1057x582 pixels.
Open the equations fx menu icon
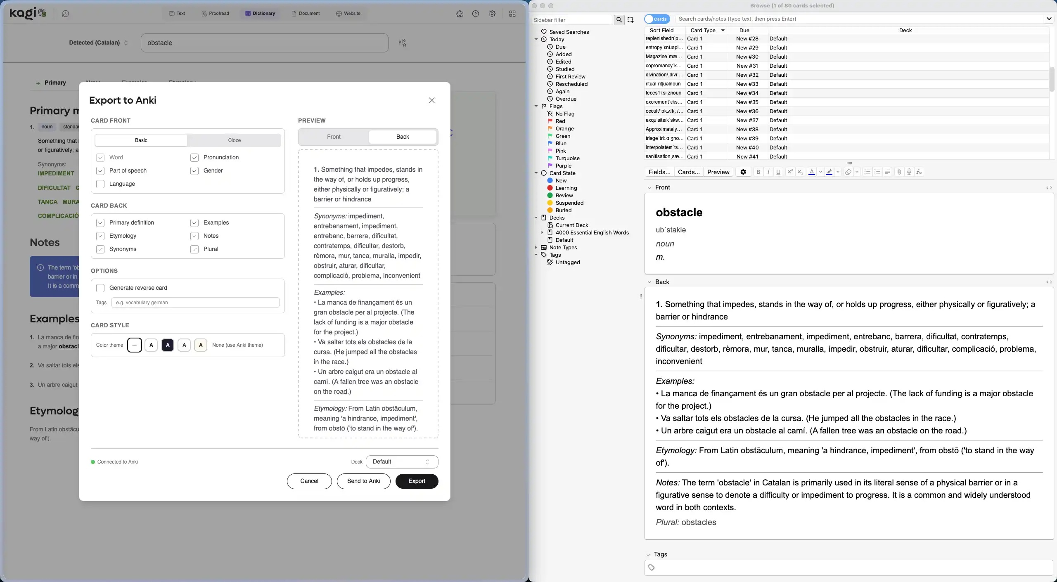pos(919,172)
